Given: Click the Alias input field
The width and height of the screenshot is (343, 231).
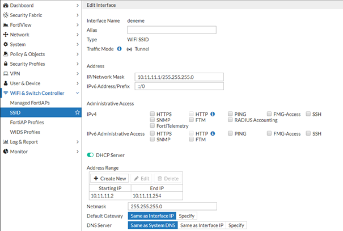Looking at the screenshot, I should tap(172, 30).
